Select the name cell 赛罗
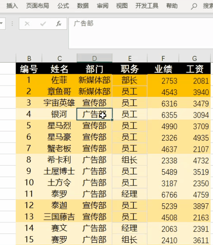Image resolution: width=213 pixels, height=245 pixels. (x=60, y=240)
